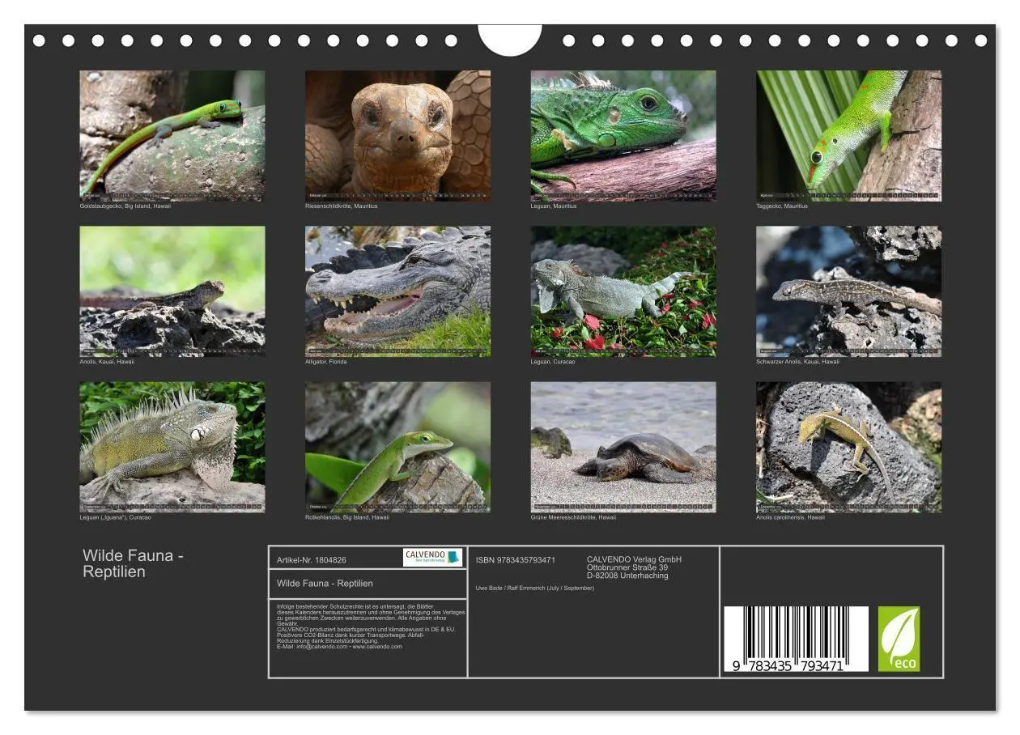Click caption 'Goldstaubgecko, Big Island, Hawaii'

pyautogui.click(x=125, y=206)
